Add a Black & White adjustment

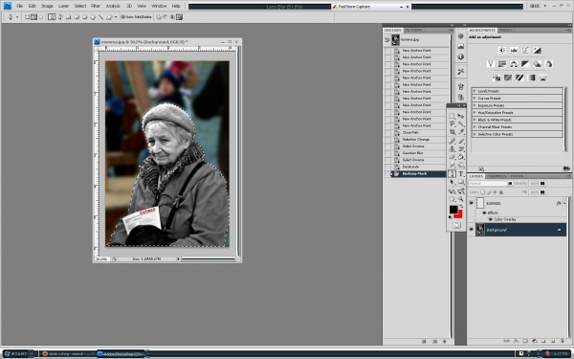point(525,64)
